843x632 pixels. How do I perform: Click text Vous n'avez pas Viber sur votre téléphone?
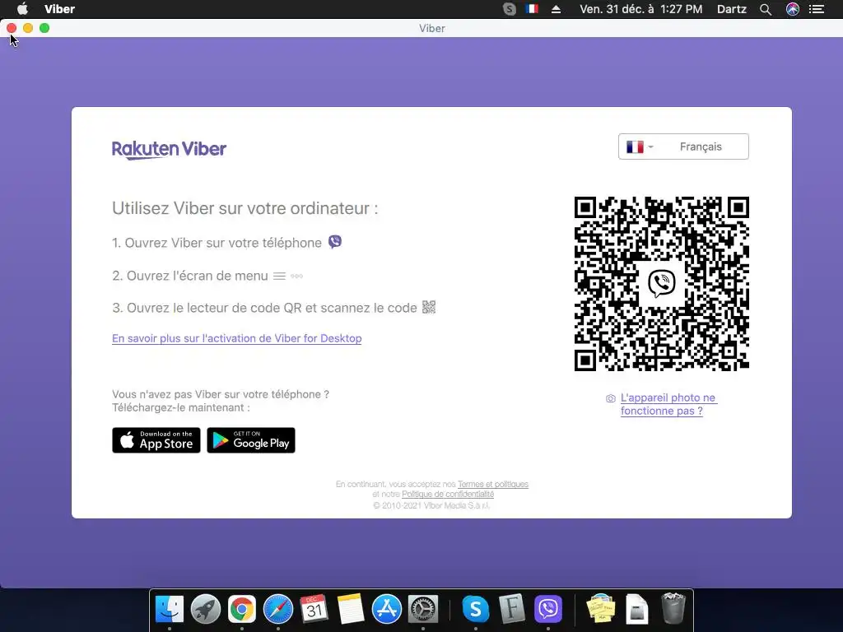(221, 394)
